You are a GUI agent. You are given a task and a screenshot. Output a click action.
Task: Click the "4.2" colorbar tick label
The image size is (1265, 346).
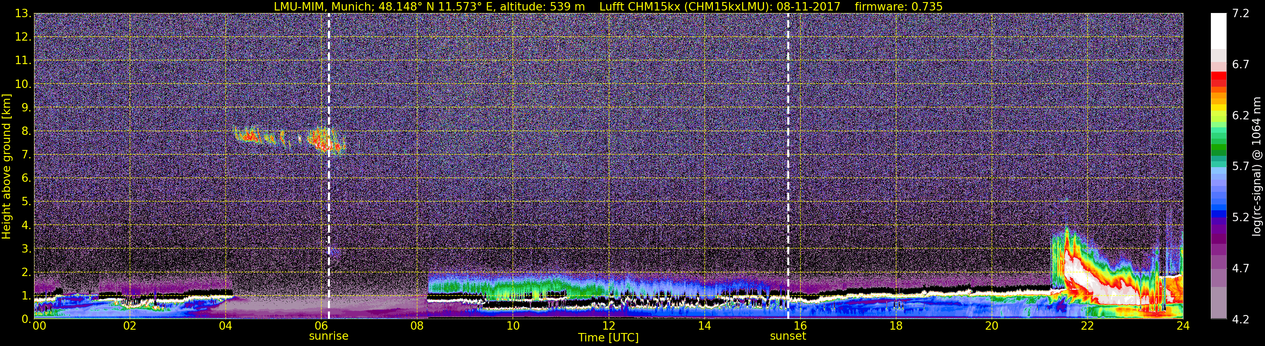[1241, 320]
